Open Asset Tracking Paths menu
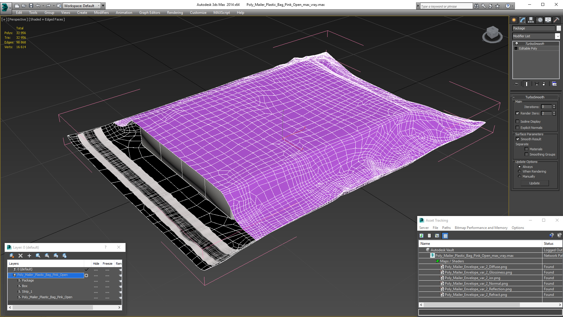Viewport: 563px width, 317px height. coord(446,228)
